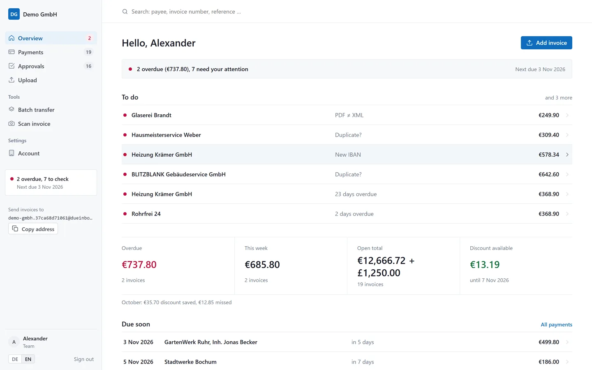Viewport: 592px width, 370px height.
Task: Click the Approvals badge showing 16
Action: click(88, 66)
